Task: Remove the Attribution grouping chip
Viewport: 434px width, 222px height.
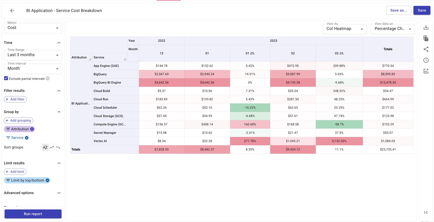Action: [32, 129]
